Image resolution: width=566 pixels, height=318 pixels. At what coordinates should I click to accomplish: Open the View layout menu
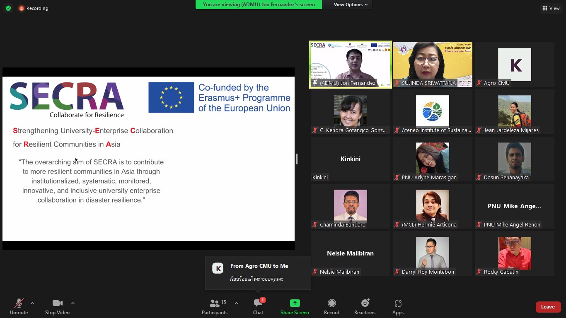click(x=551, y=8)
